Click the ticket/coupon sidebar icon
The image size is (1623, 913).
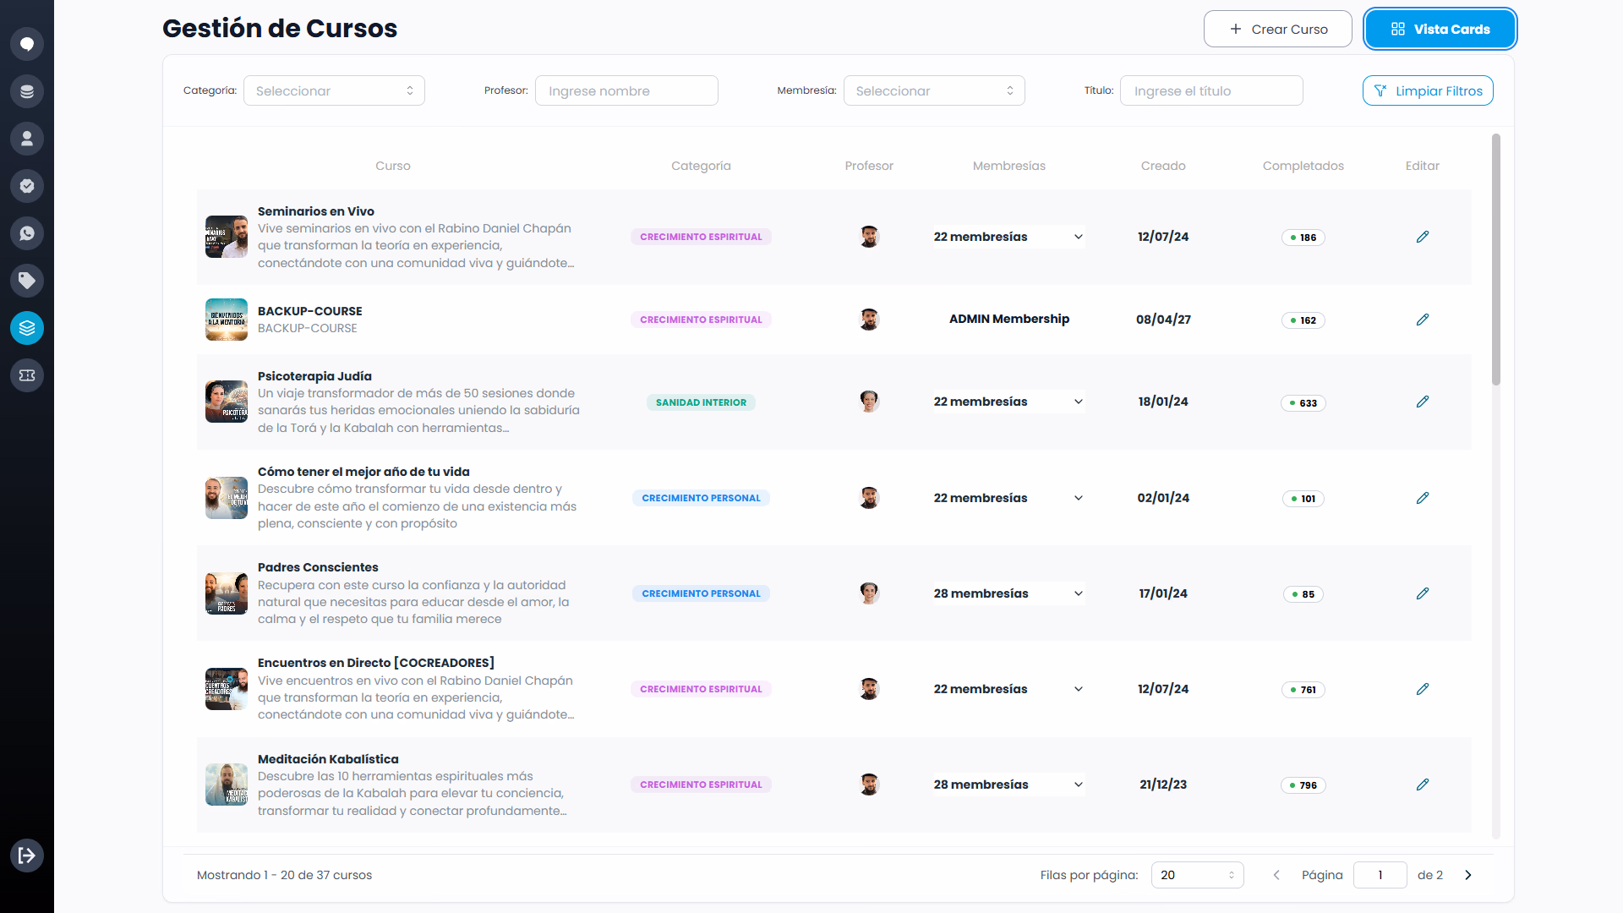pyautogui.click(x=27, y=375)
